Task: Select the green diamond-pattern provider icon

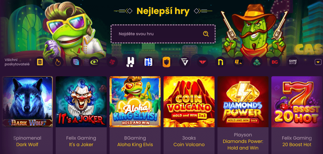Action: (257, 62)
